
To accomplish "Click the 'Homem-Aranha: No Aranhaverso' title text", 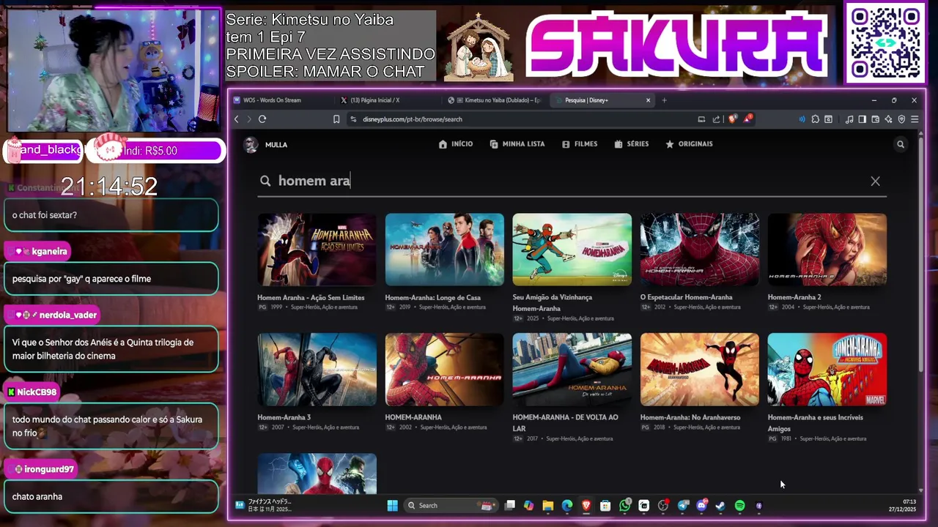I will pyautogui.click(x=690, y=417).
